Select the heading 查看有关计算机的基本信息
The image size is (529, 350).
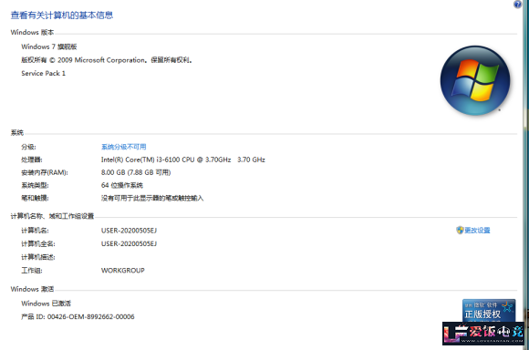tap(62, 15)
